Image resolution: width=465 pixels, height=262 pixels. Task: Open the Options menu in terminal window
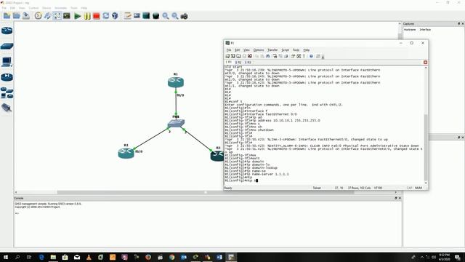tap(259, 50)
